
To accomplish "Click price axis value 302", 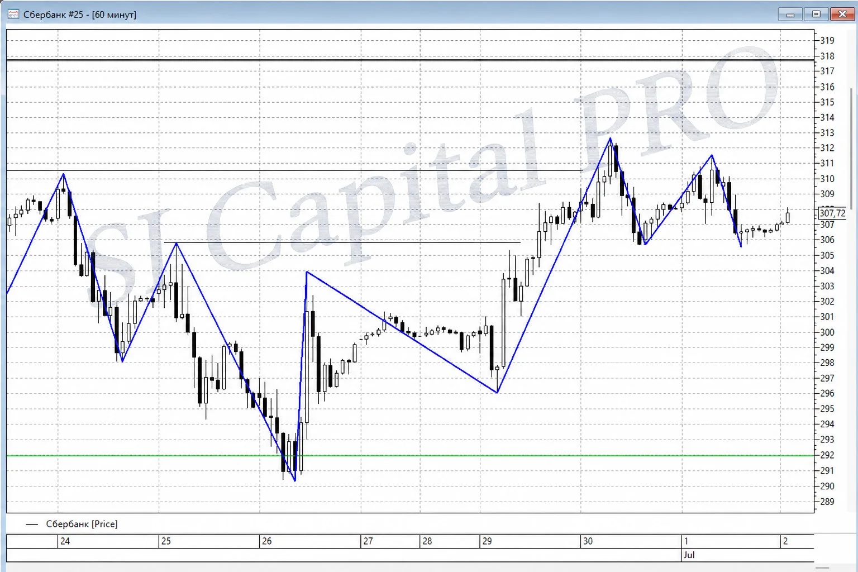I will tap(827, 301).
